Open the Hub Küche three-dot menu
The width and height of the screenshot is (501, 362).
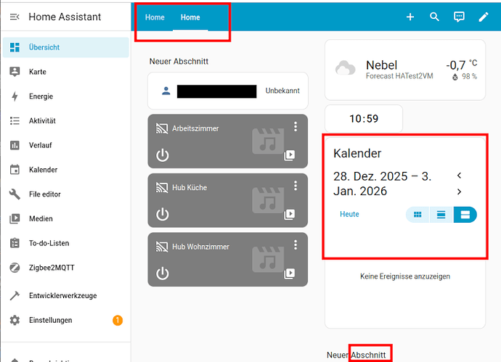tap(296, 186)
